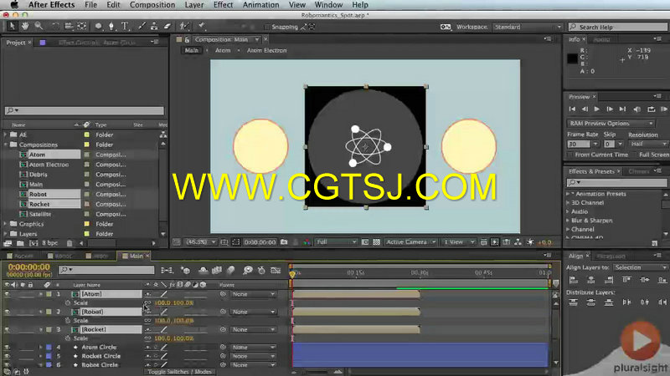This screenshot has height=376, width=670.
Task: Create new composition from Project panel
Action: click(33, 243)
